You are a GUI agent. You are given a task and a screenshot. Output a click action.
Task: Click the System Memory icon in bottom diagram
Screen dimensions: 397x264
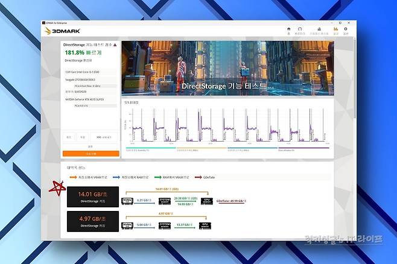coord(165,225)
